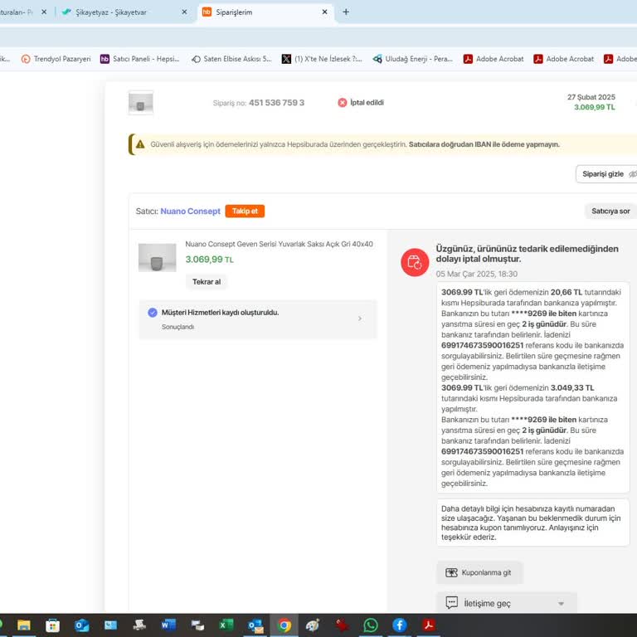Screen dimensions: 637x637
Task: Click the Uludağ Enerji bookmark favicon
Action: pyautogui.click(x=377, y=59)
